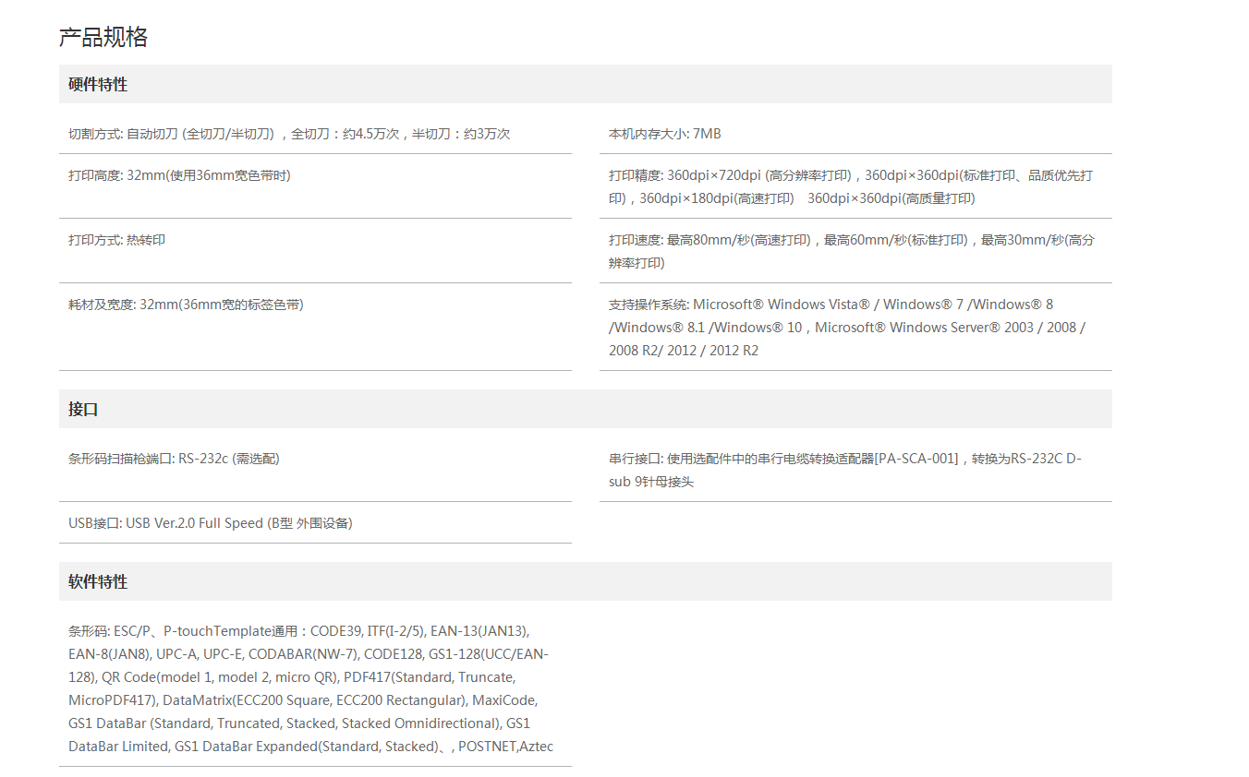Screen dimensions: 1249x777
Task: Click the PA-SCA-001 adapter model text
Action: pos(916,459)
